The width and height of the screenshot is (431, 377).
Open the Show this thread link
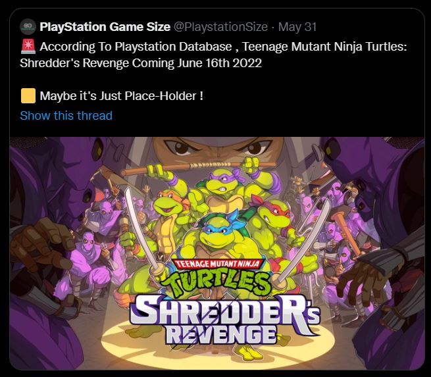click(66, 116)
